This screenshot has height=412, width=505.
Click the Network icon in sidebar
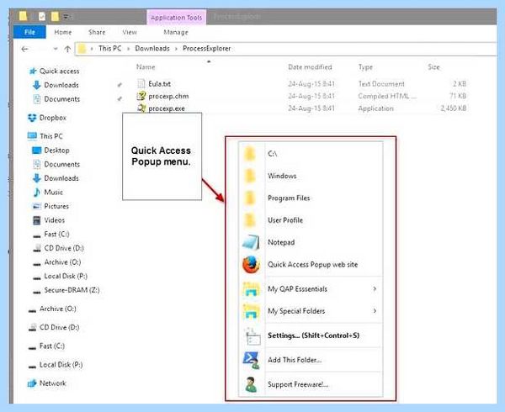tap(32, 383)
